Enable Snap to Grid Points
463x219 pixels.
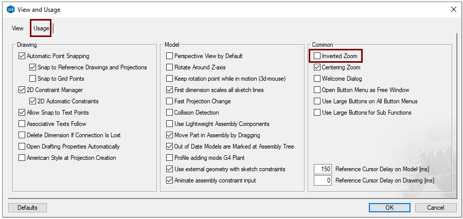pos(33,79)
